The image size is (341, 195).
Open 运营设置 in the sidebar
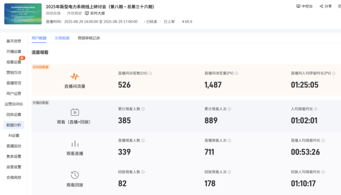click(14, 167)
